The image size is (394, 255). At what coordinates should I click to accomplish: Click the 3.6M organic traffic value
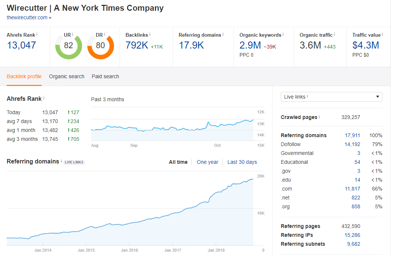tap(310, 45)
